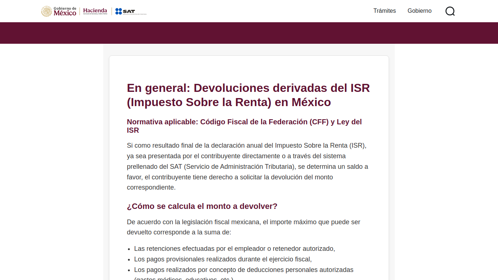This screenshot has height=280, width=498.
Task: Click the maroon banner below the header
Action: coord(249,33)
